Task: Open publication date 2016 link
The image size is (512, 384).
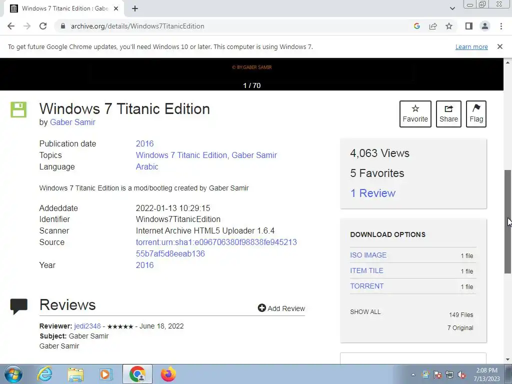Action: [144, 143]
